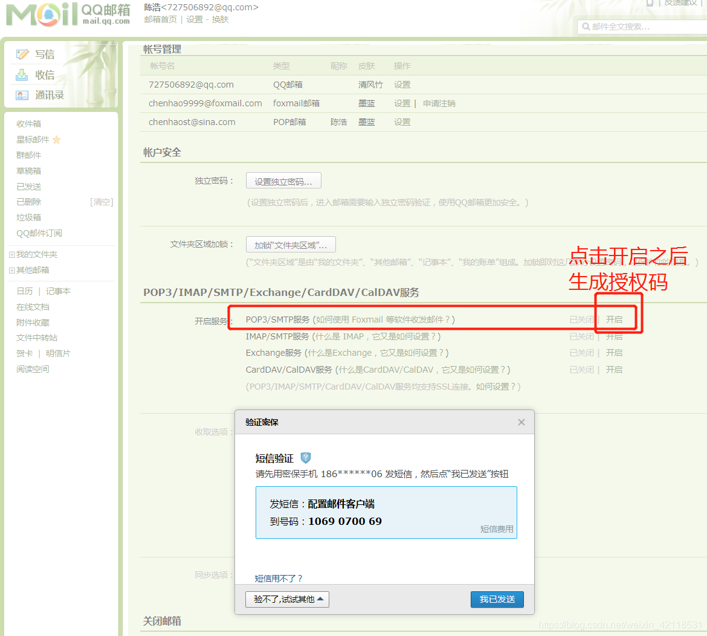
Task: Open 换肤 skin changer
Action: click(220, 19)
